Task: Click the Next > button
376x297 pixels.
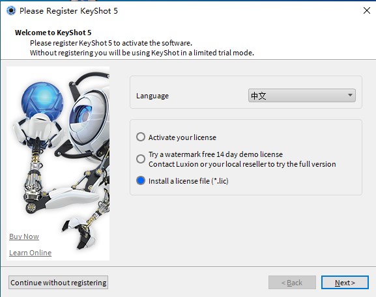Action: tap(345, 283)
